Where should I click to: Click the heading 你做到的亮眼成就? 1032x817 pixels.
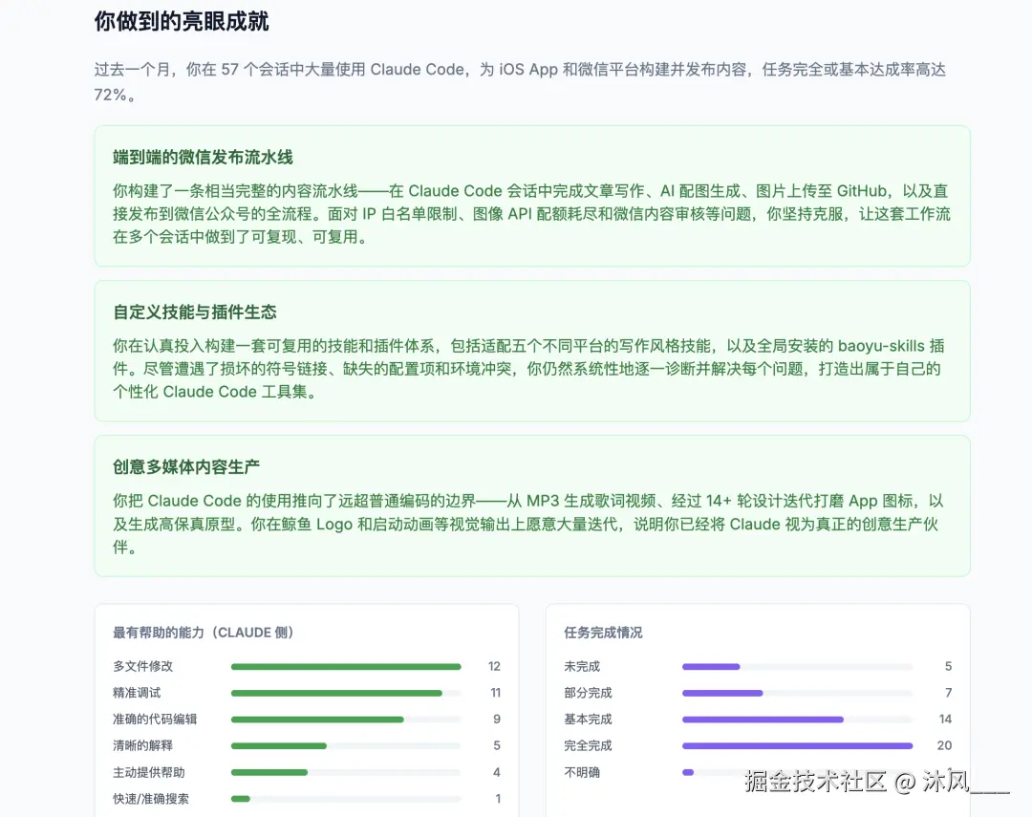tap(181, 21)
